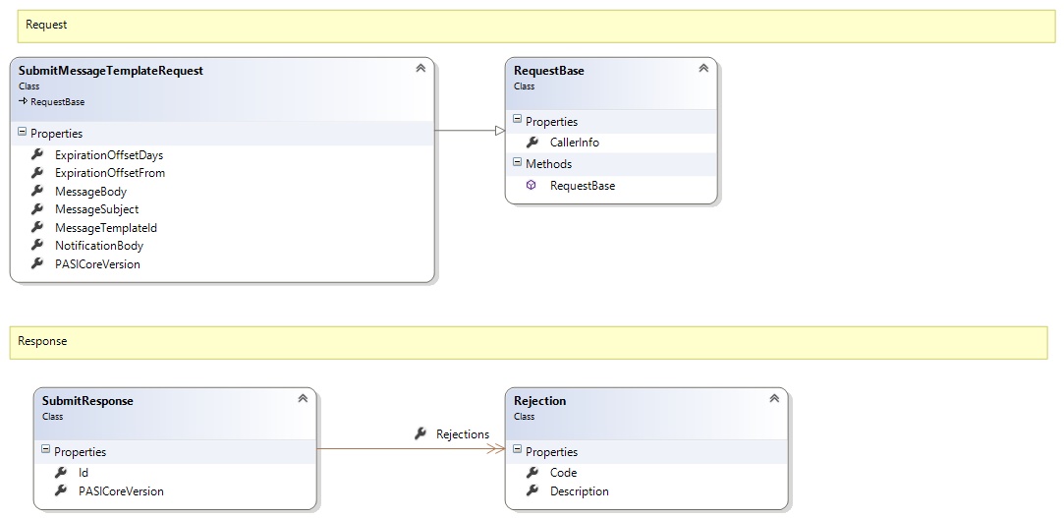Click wrench icon on Rejections association label
The width and height of the screenshot is (1064, 518).
(420, 433)
